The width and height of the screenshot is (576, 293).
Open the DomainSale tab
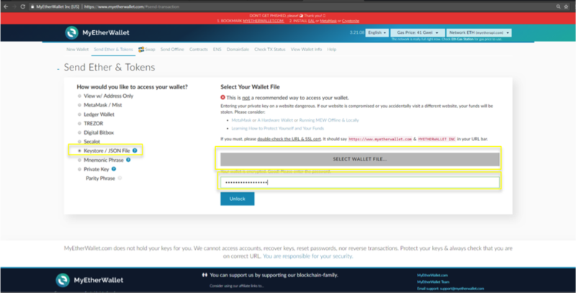pyautogui.click(x=238, y=49)
